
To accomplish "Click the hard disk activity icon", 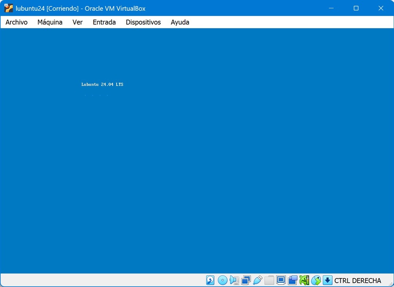I will pyautogui.click(x=210, y=280).
